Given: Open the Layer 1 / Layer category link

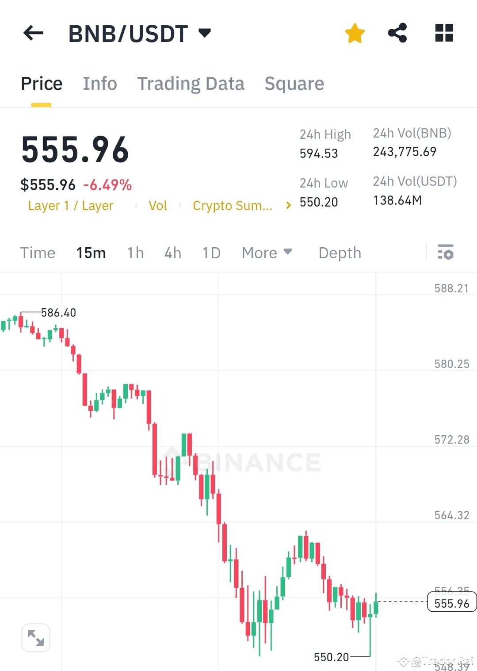Looking at the screenshot, I should 71,205.
